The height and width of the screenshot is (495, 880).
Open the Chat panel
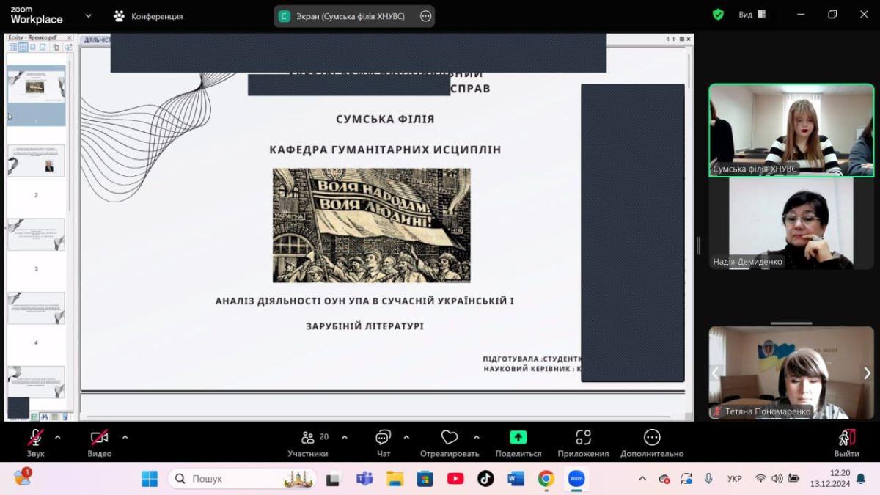point(383,438)
